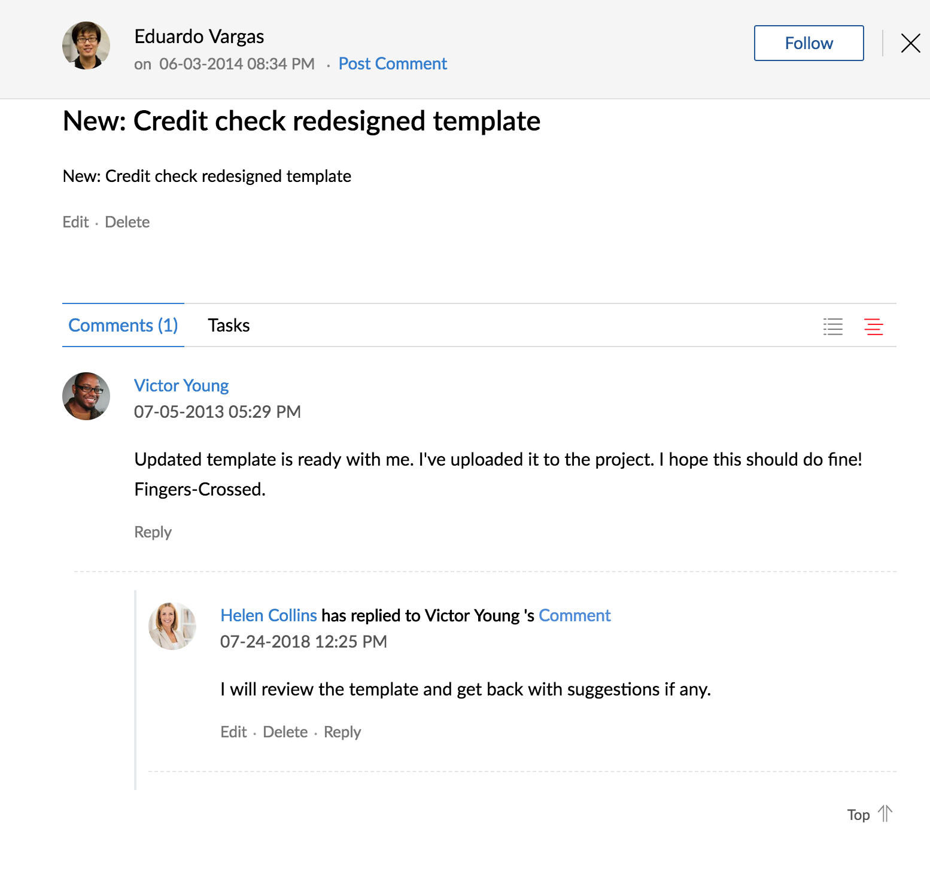
Task: Select the Comments (1) tab
Action: (x=123, y=325)
